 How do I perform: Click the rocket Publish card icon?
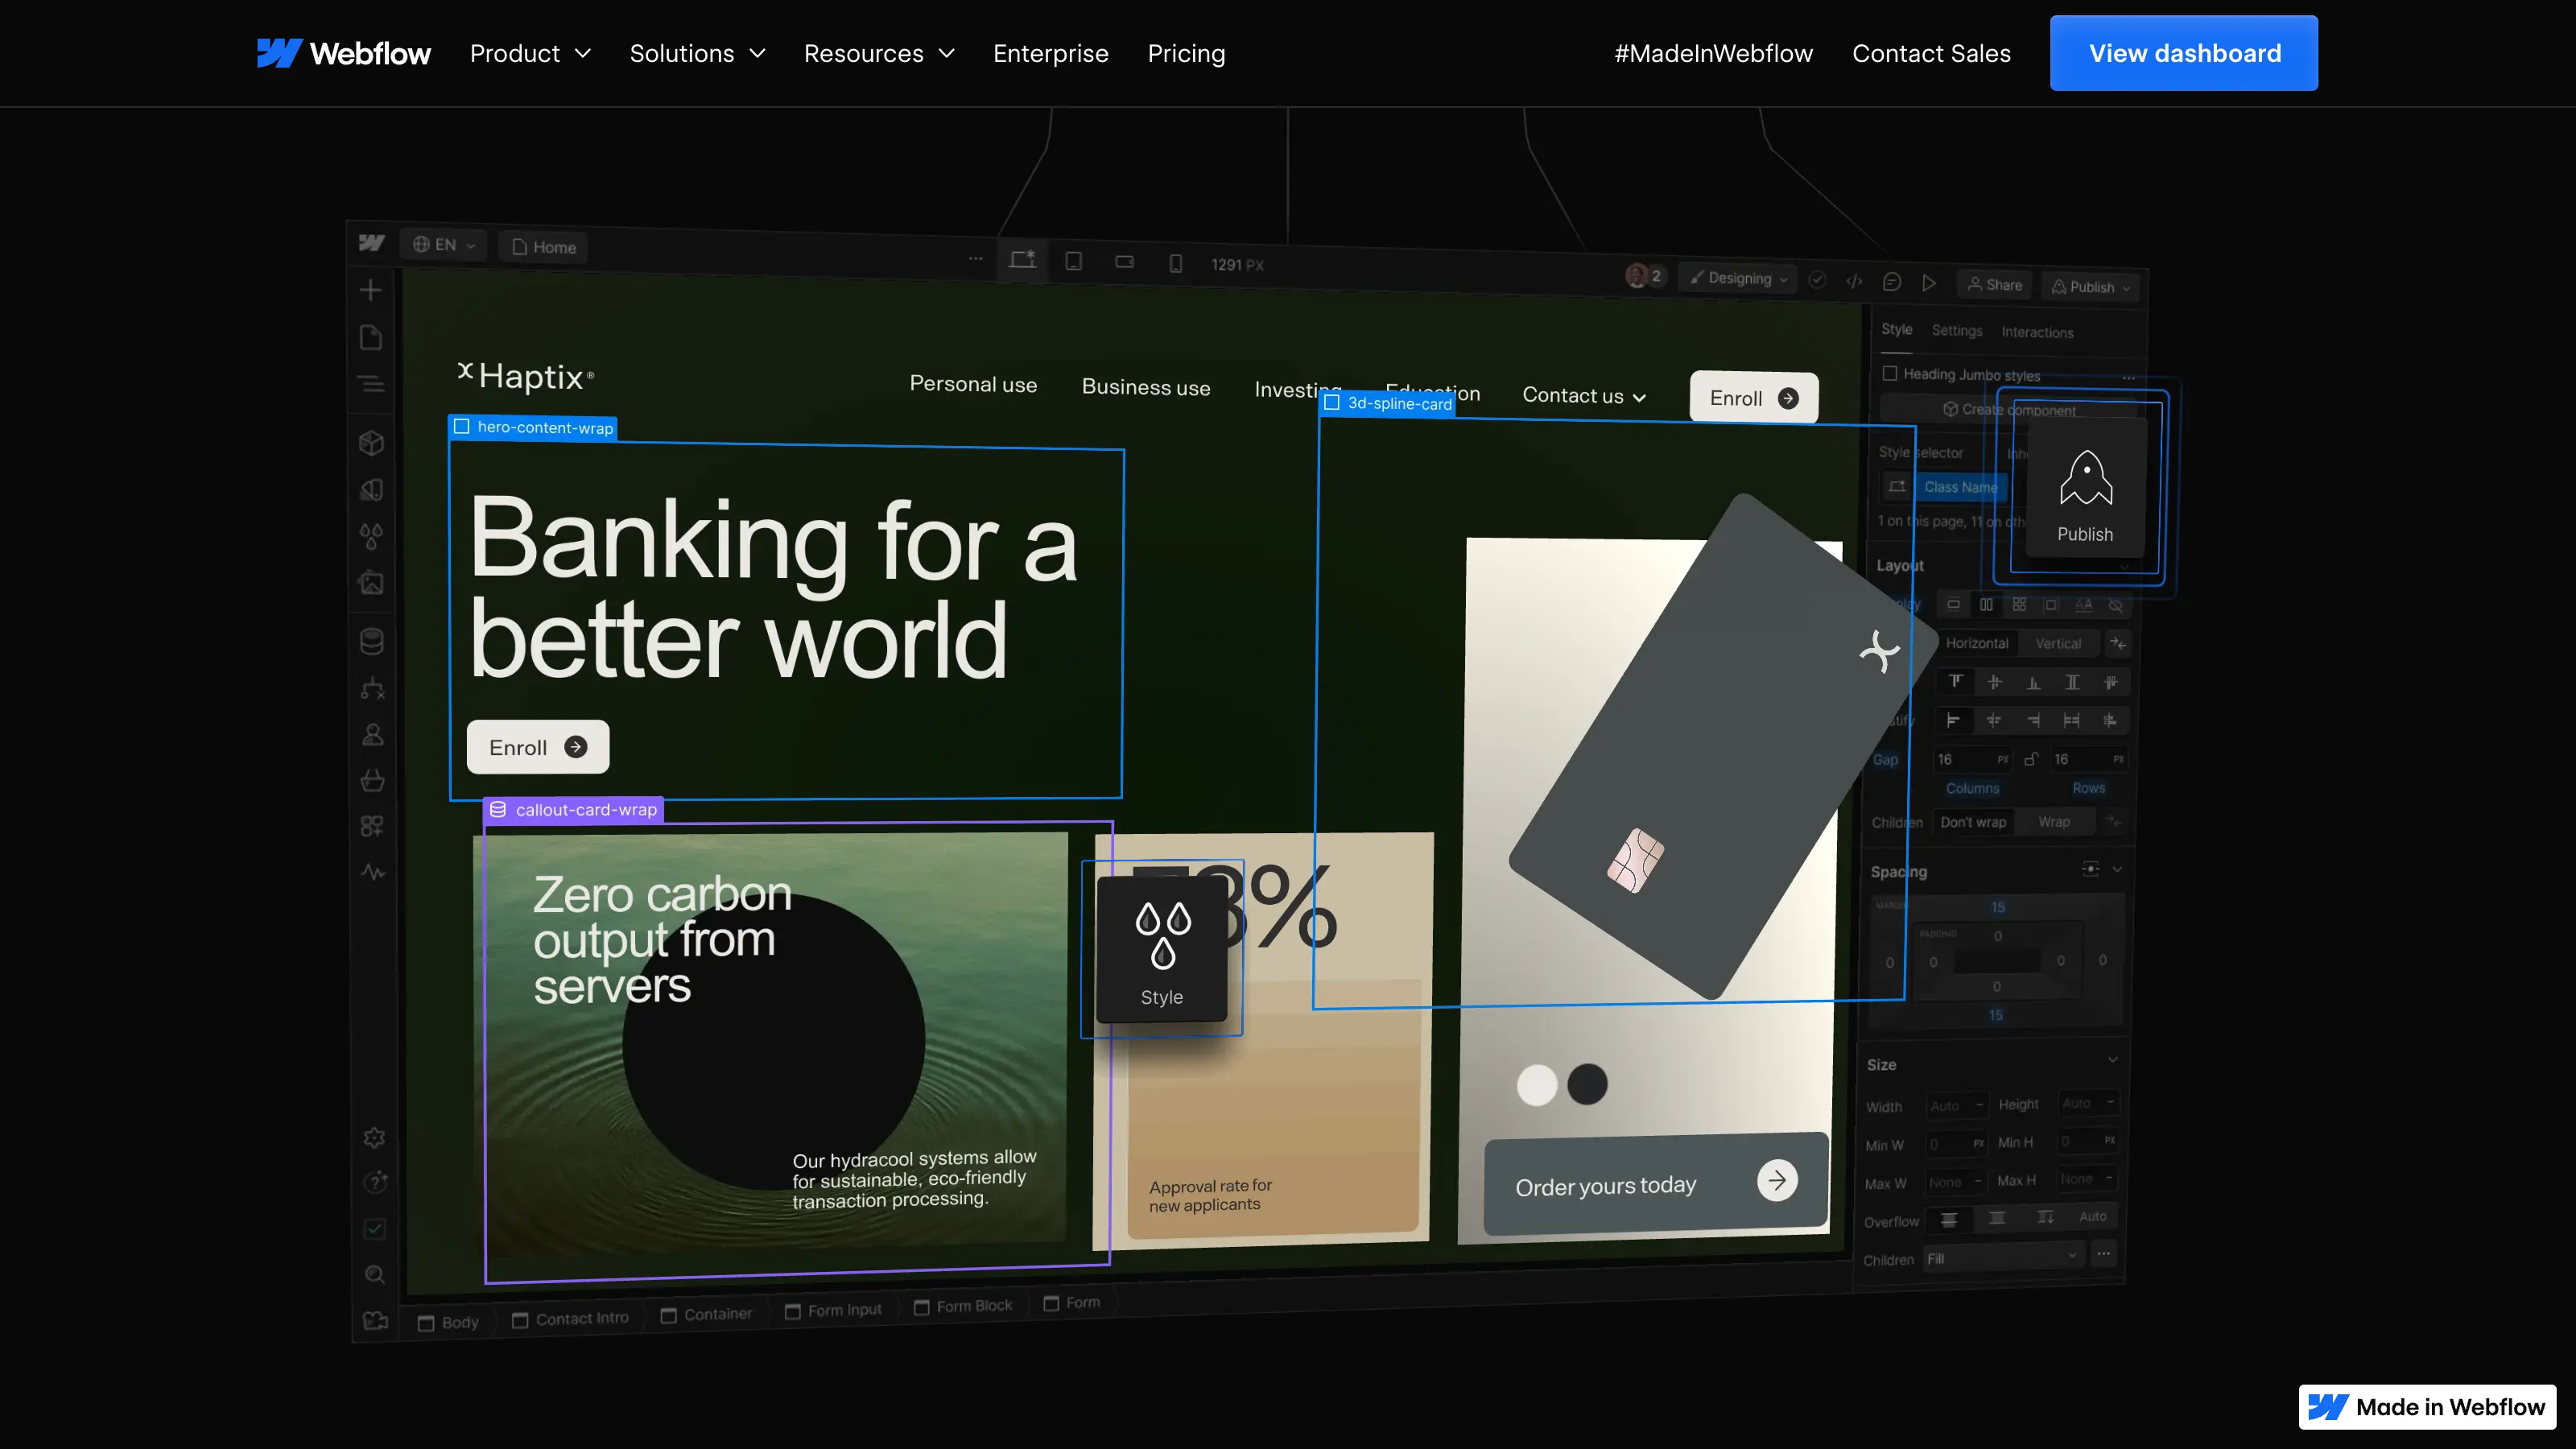(x=2086, y=478)
